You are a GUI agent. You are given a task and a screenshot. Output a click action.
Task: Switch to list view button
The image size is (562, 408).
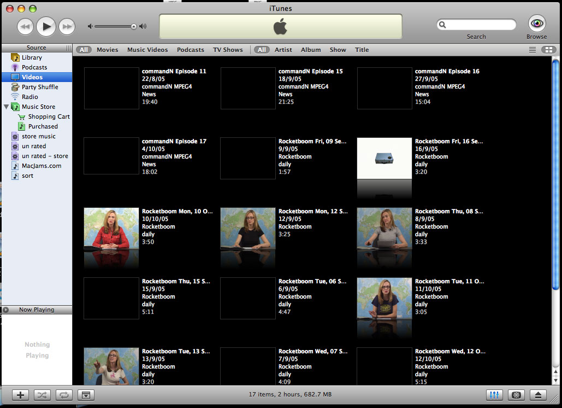533,50
